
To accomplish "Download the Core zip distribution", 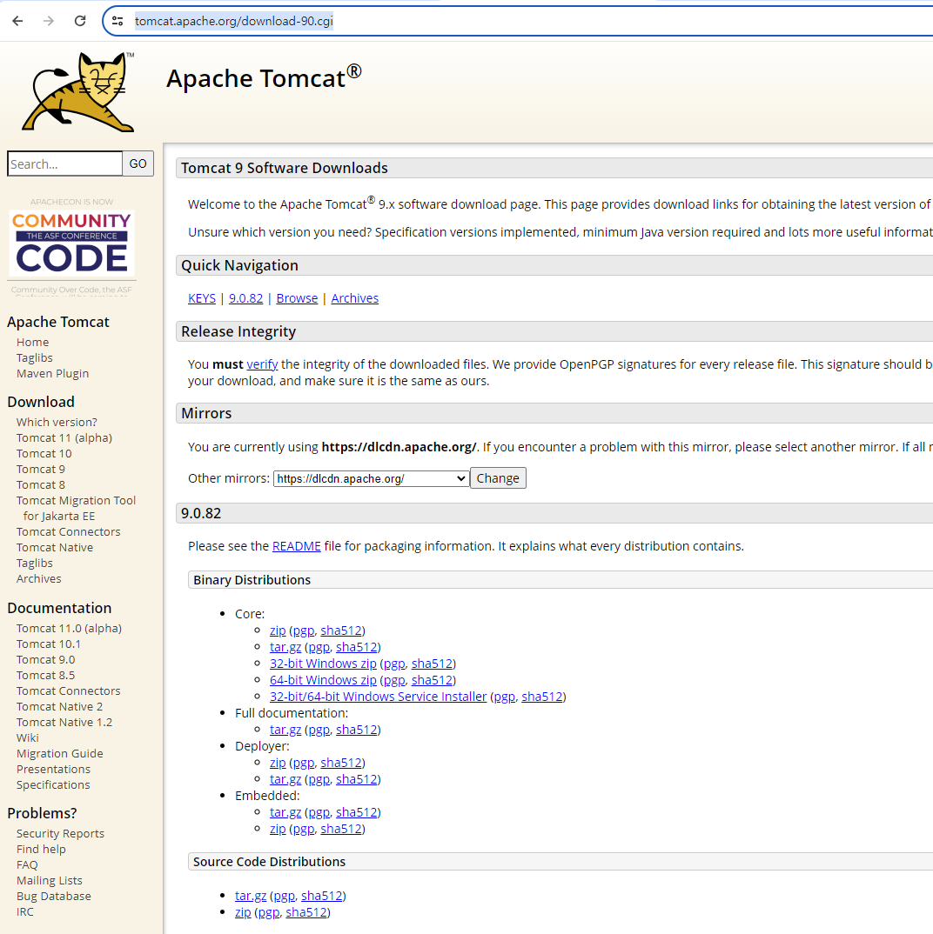I will click(x=278, y=630).
